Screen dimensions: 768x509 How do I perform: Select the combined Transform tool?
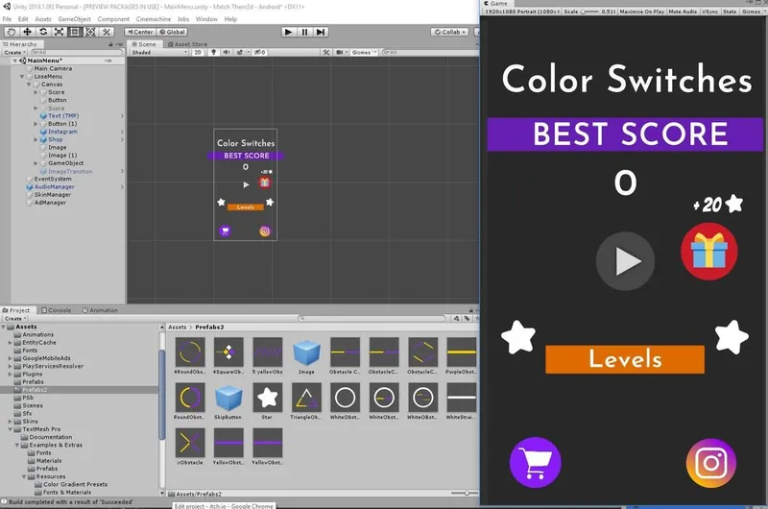(x=90, y=32)
